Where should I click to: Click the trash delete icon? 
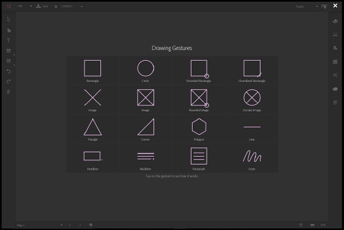click(x=9, y=92)
